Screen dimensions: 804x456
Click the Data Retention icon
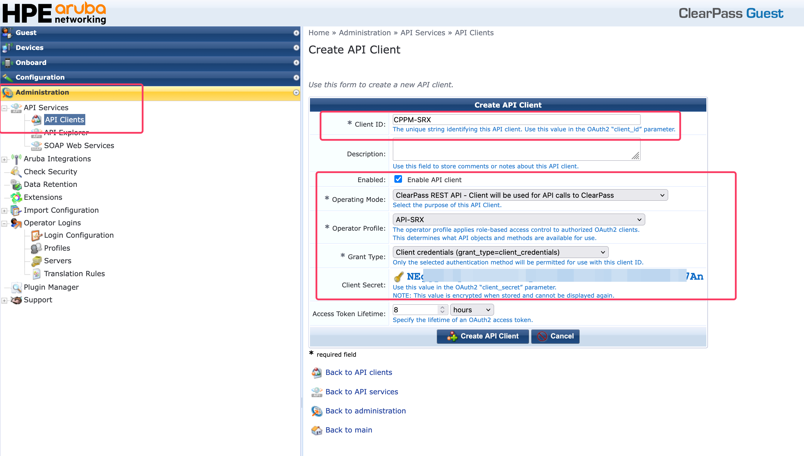[x=16, y=185]
